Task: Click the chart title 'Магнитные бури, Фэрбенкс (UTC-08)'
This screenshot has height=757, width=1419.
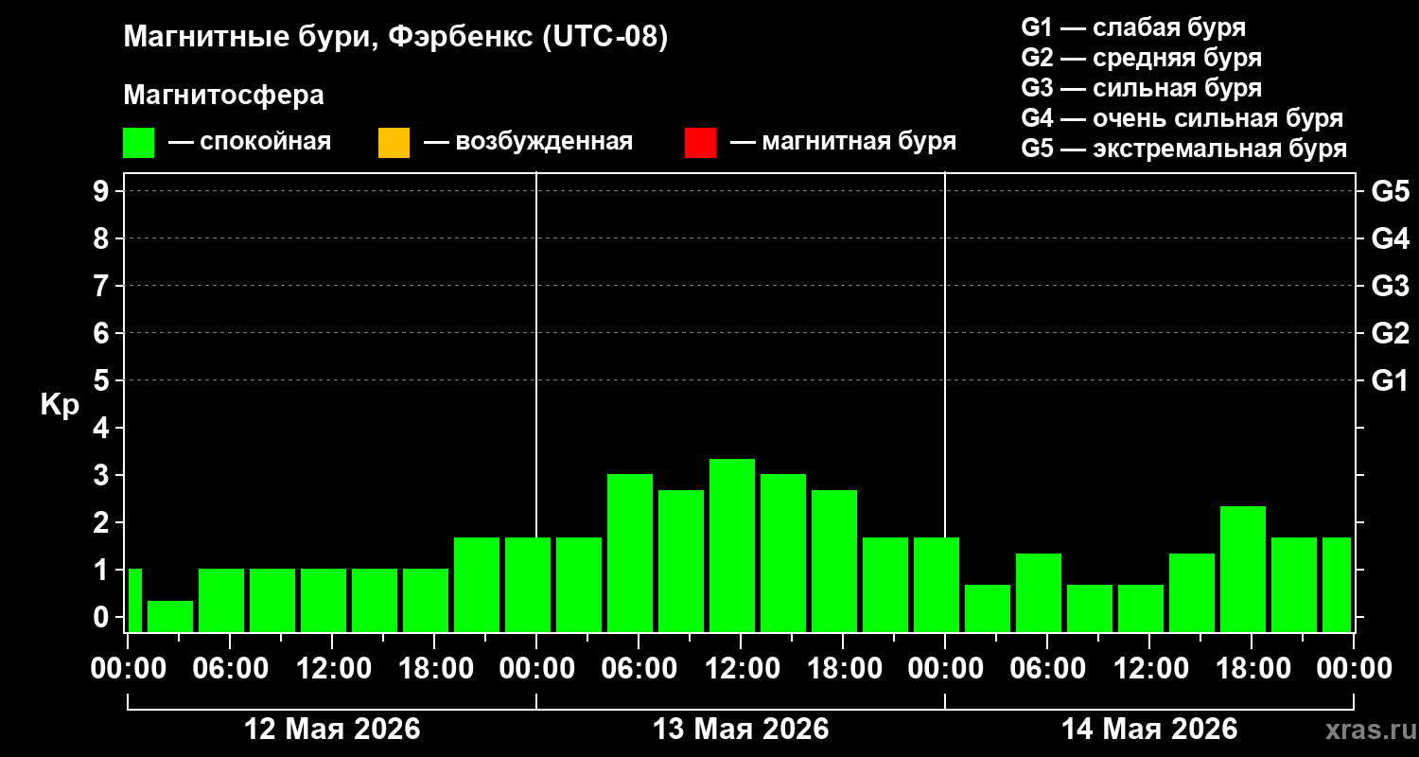Action: click(x=395, y=38)
